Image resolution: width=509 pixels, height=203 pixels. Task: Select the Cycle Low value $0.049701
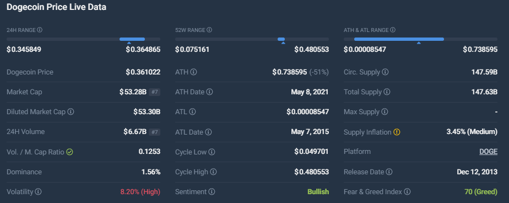tap(312, 152)
